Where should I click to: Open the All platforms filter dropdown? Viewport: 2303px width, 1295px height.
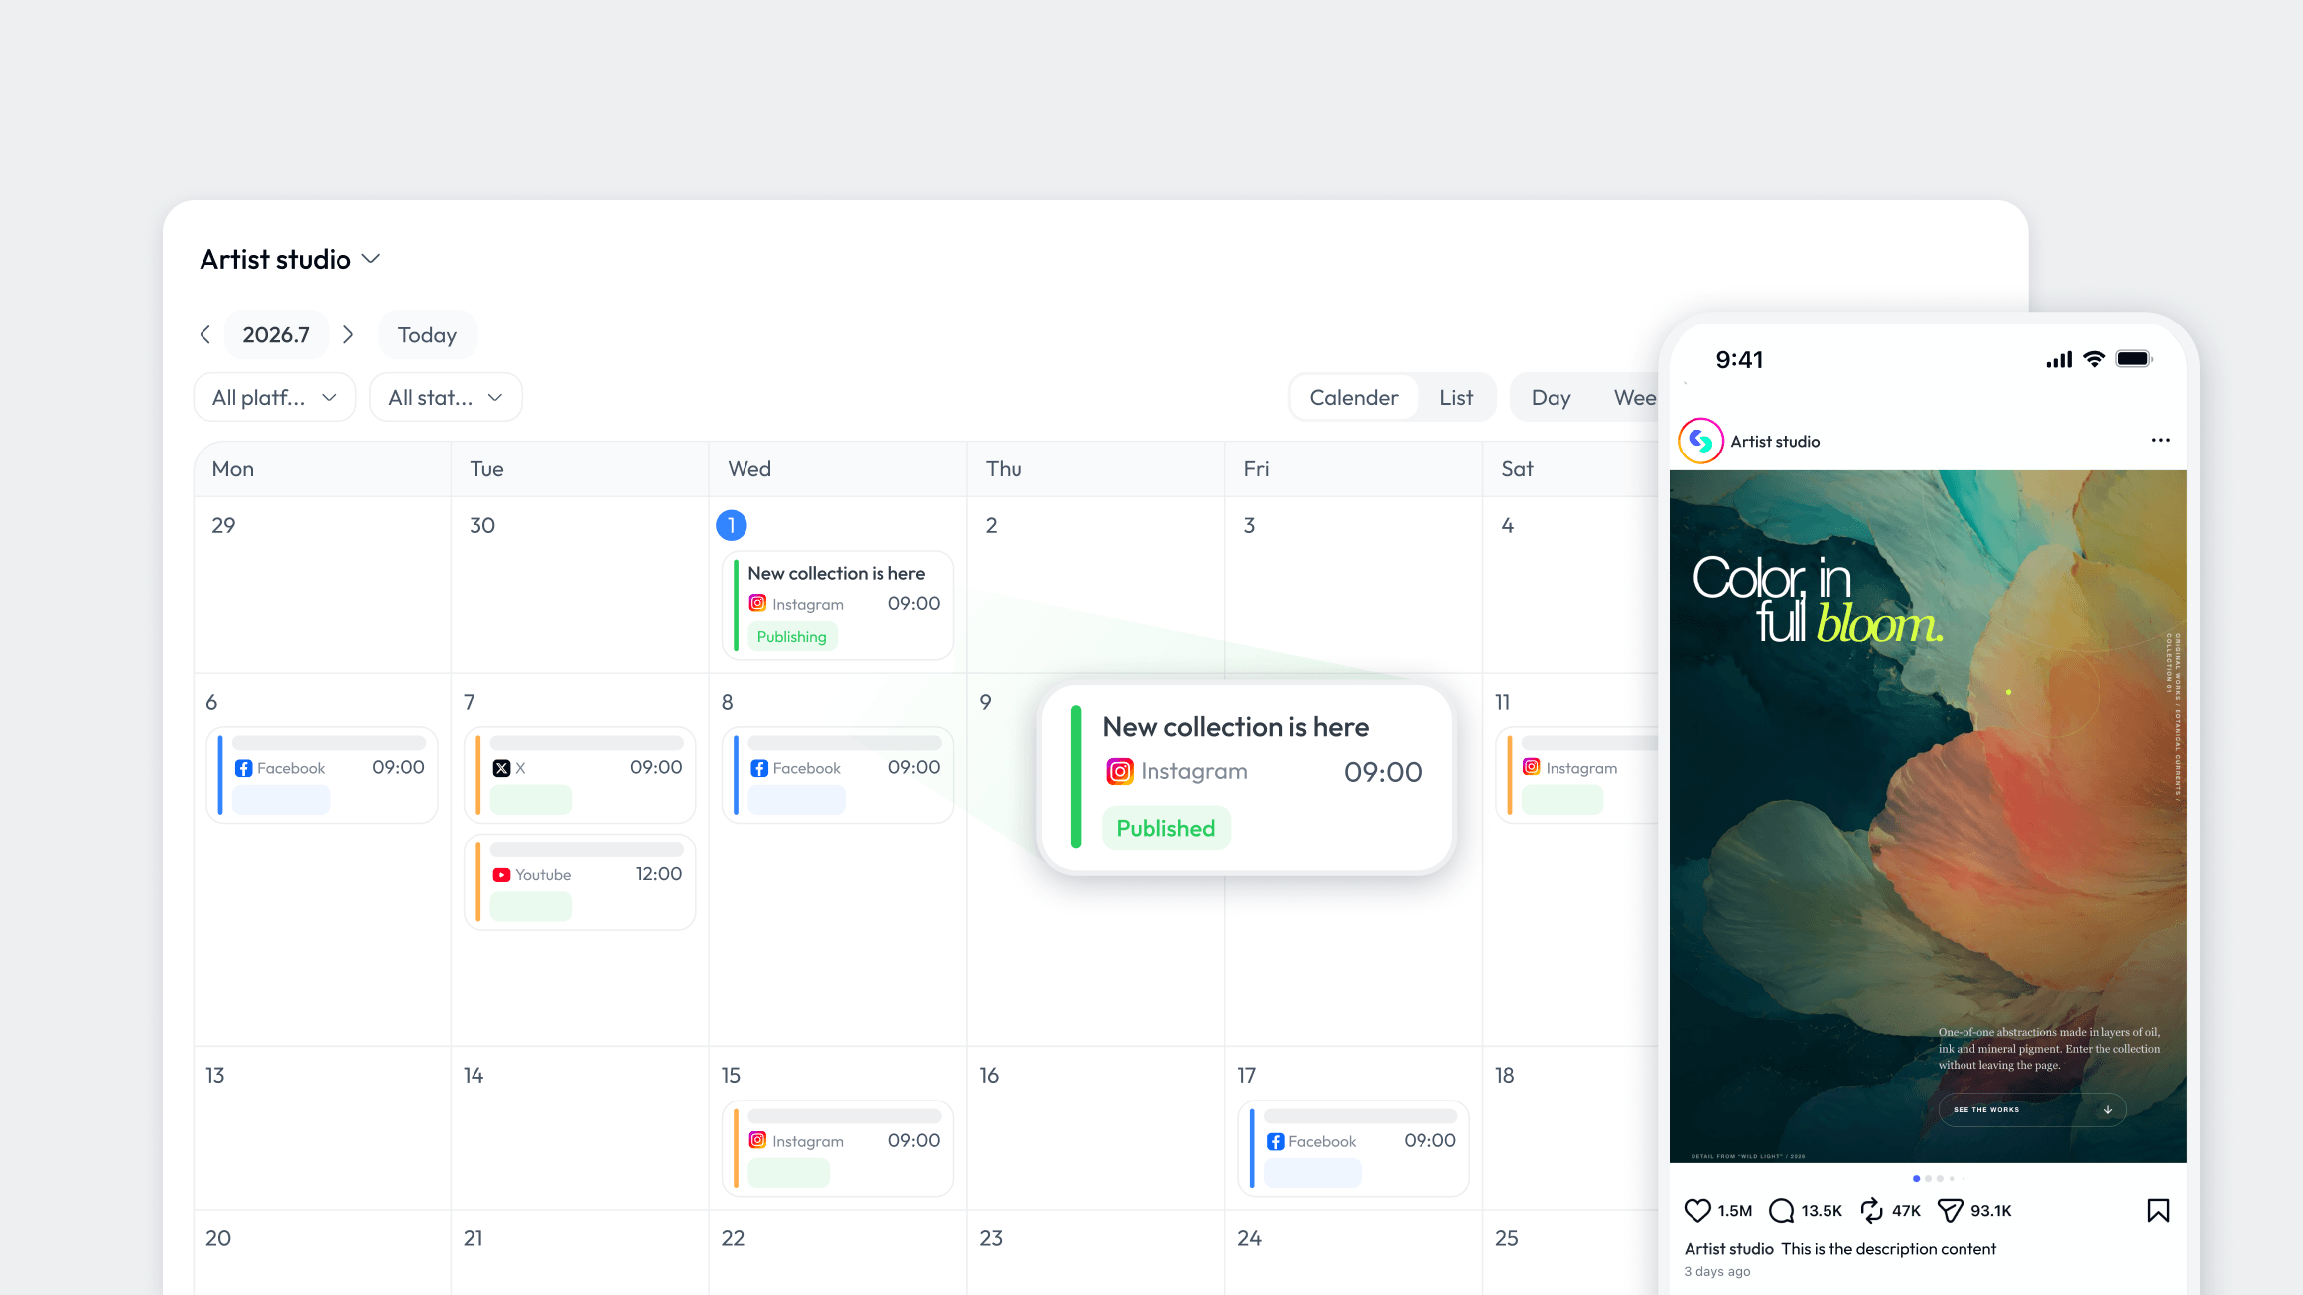(274, 397)
